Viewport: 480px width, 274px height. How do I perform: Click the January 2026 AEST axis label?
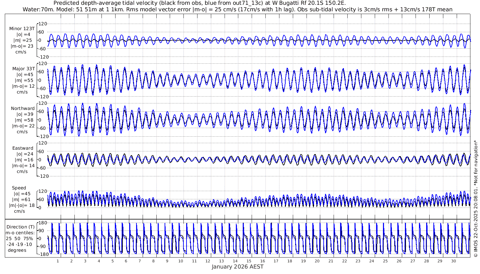point(237,267)
